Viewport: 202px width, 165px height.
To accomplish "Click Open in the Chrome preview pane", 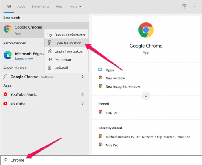I will (110, 70).
